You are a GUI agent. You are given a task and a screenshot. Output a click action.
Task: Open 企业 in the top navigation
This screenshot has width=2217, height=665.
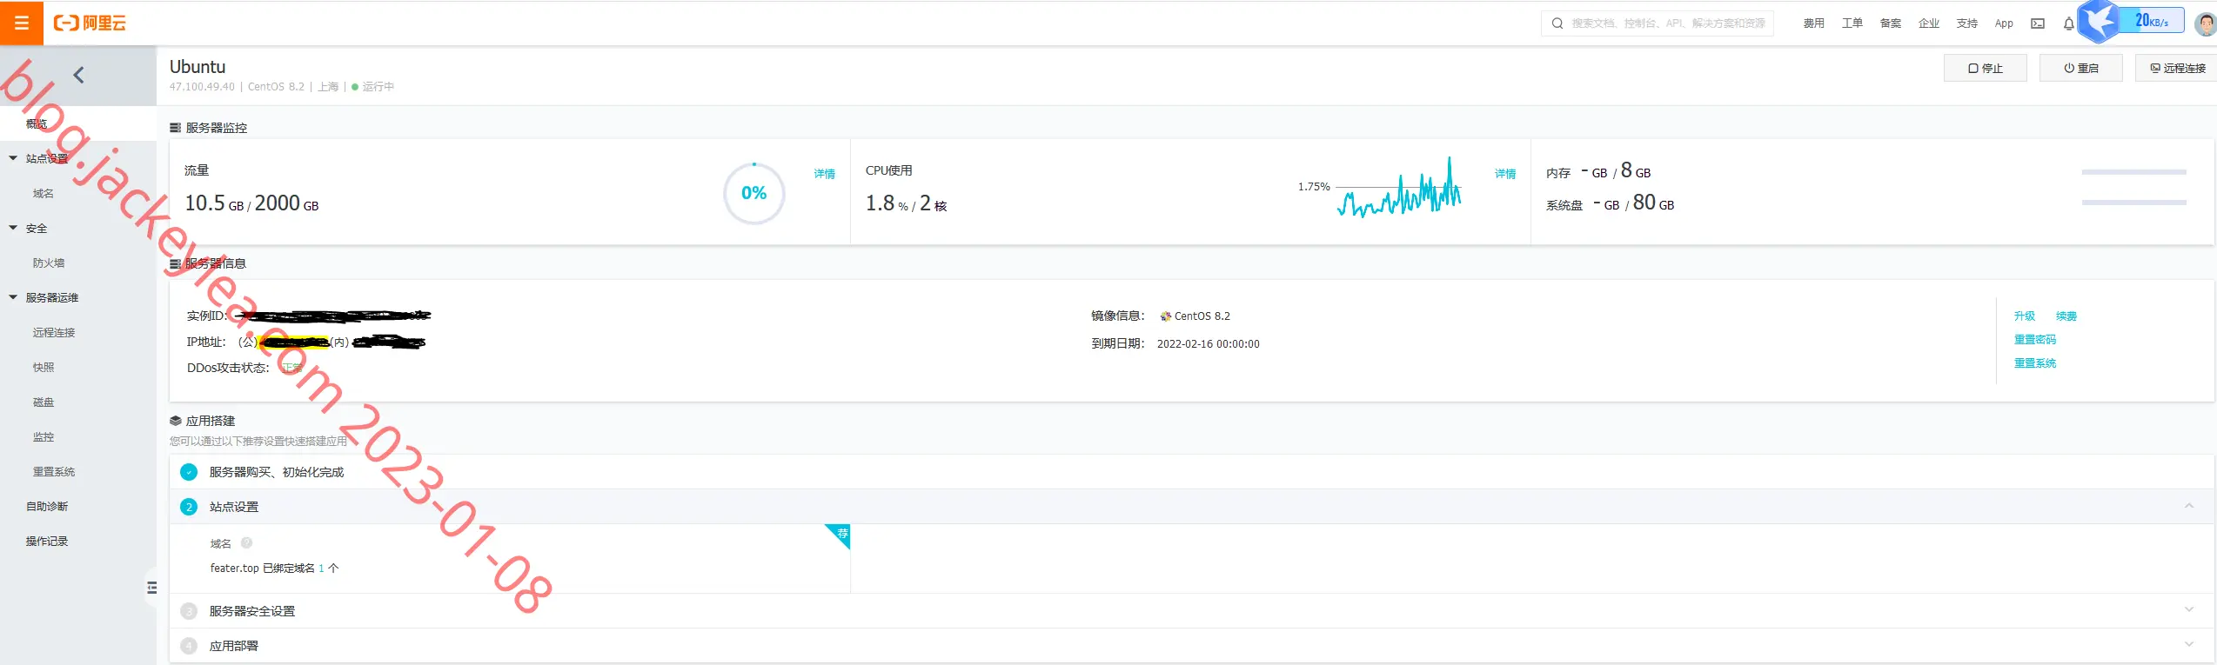[x=1929, y=23]
